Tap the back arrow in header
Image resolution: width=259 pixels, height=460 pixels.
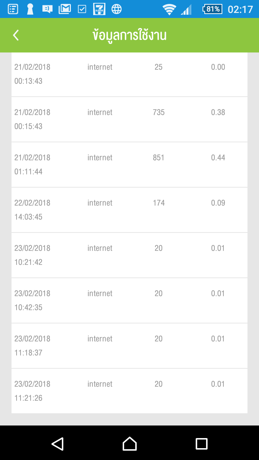(x=16, y=35)
